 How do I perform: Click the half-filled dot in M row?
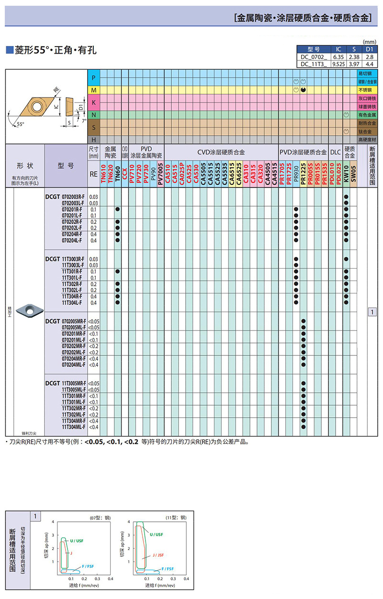pos(304,90)
